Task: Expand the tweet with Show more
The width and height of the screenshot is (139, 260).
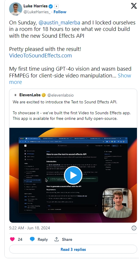Action: coord(70,79)
